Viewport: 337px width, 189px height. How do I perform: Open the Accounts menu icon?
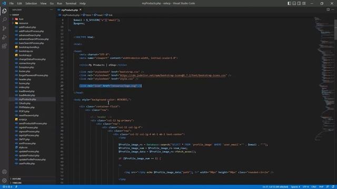tap(4, 172)
